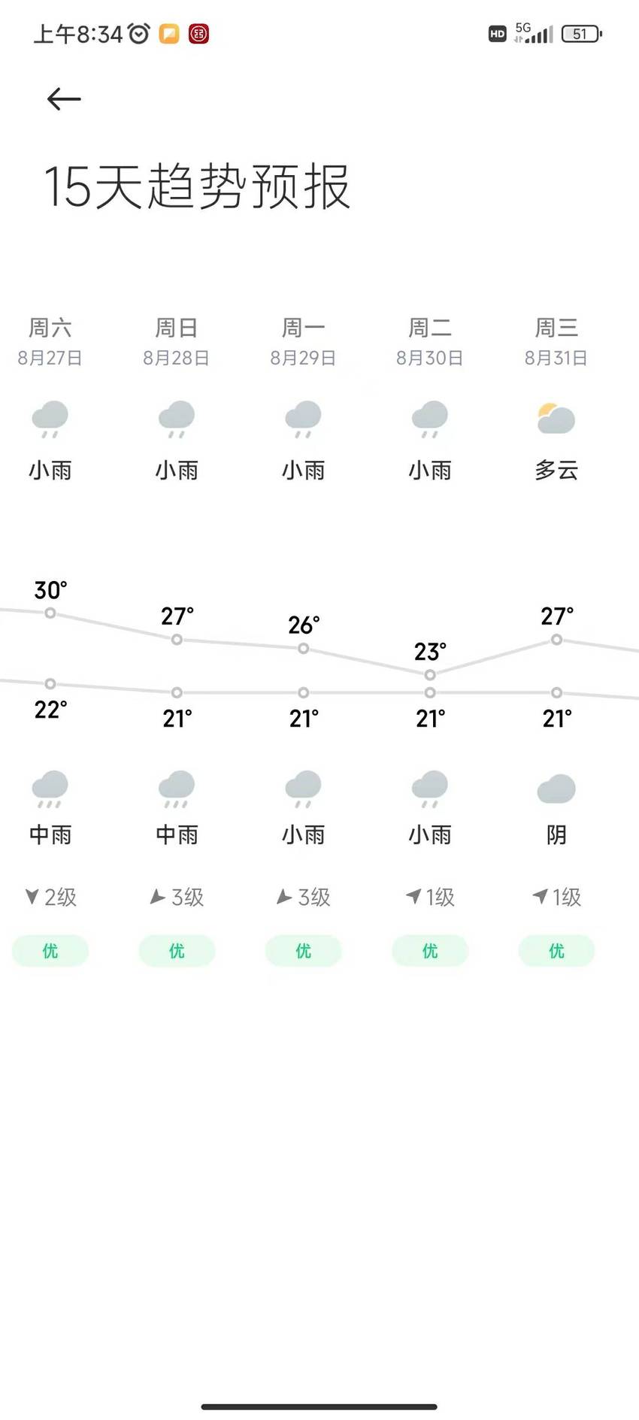Select the 周二 8月30日 column header
Screen dimensions: 639x1420
[x=430, y=342]
